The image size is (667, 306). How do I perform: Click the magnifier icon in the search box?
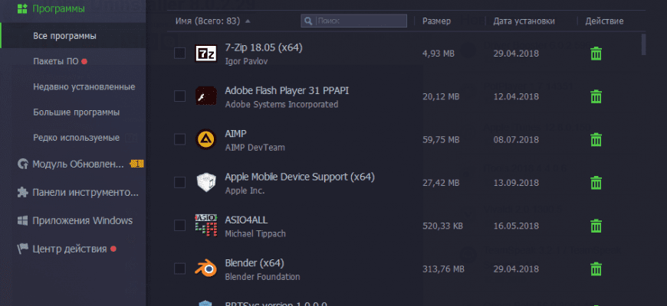pyautogui.click(x=309, y=21)
